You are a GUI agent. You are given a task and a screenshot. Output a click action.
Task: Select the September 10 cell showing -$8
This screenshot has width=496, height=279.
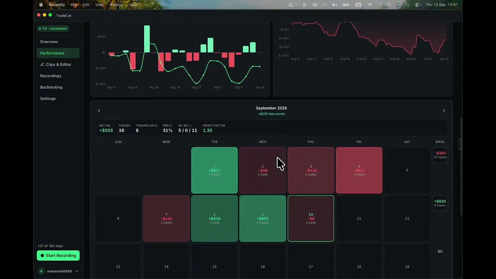click(311, 219)
